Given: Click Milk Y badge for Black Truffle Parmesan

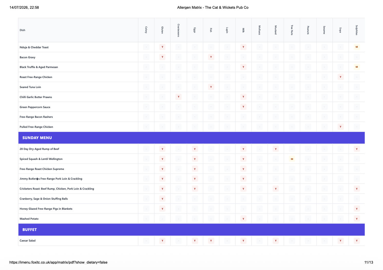Looking at the screenshot, I should coord(243,67).
